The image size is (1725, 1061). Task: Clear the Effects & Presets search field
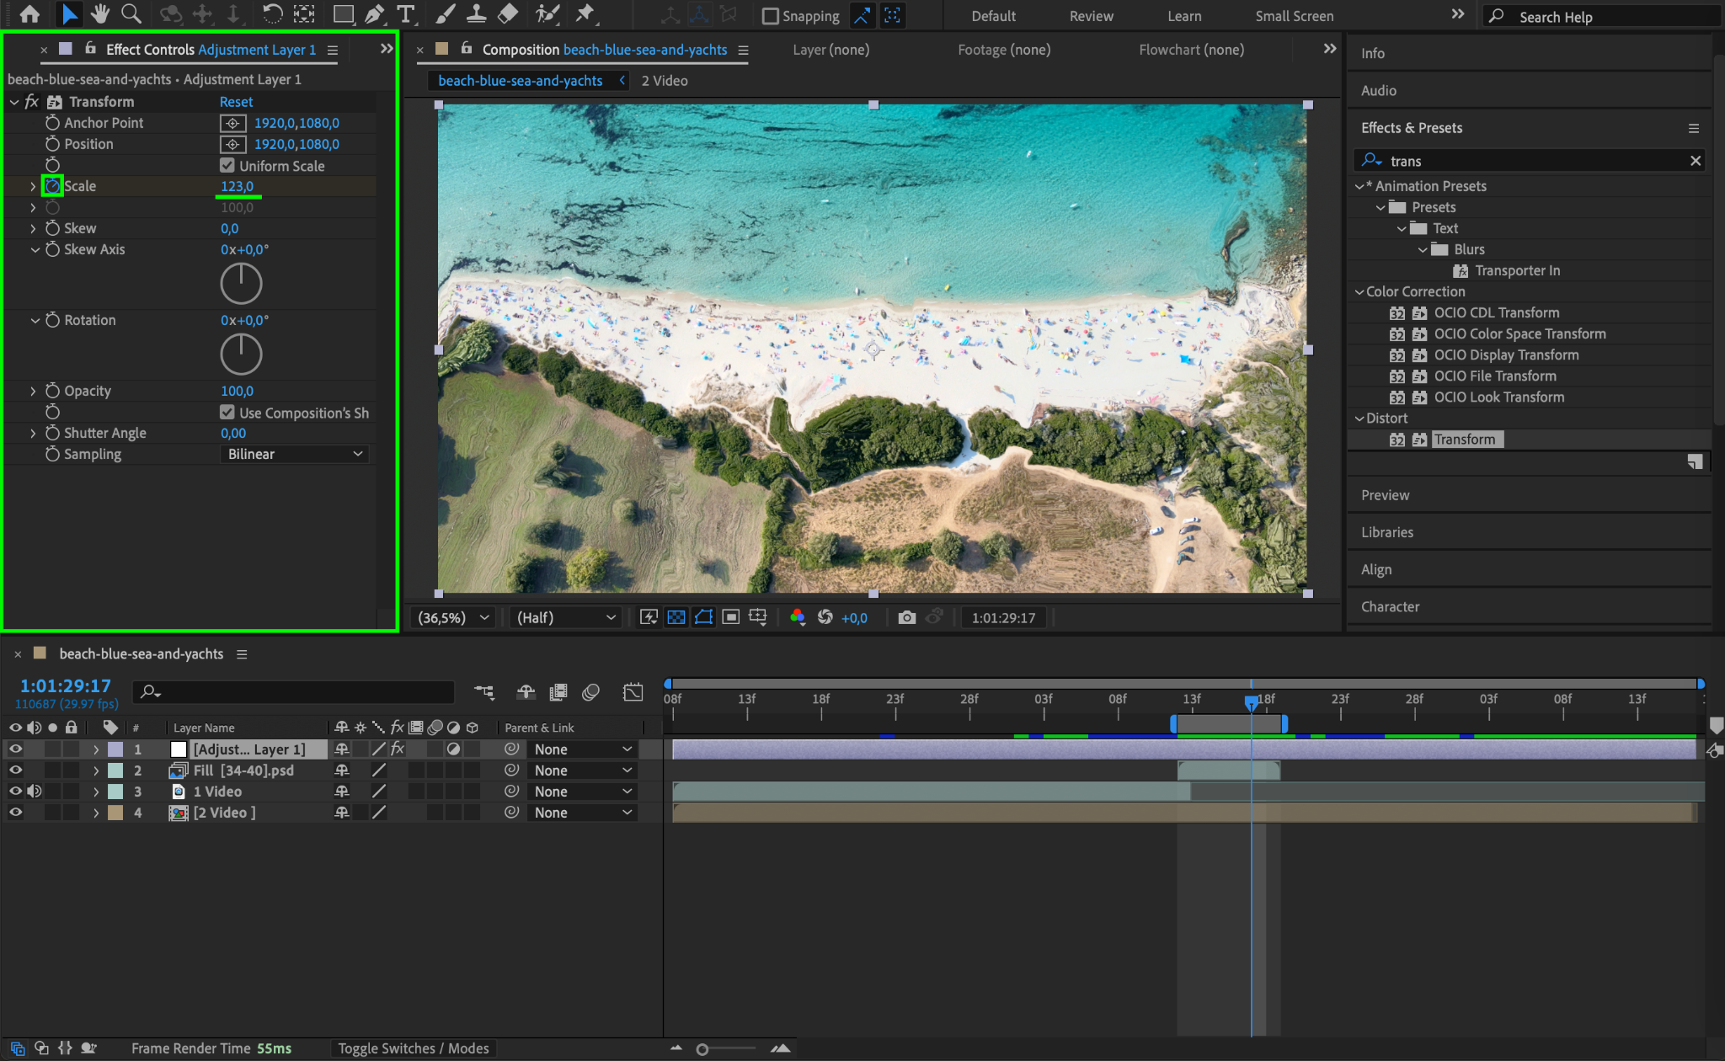(1696, 161)
